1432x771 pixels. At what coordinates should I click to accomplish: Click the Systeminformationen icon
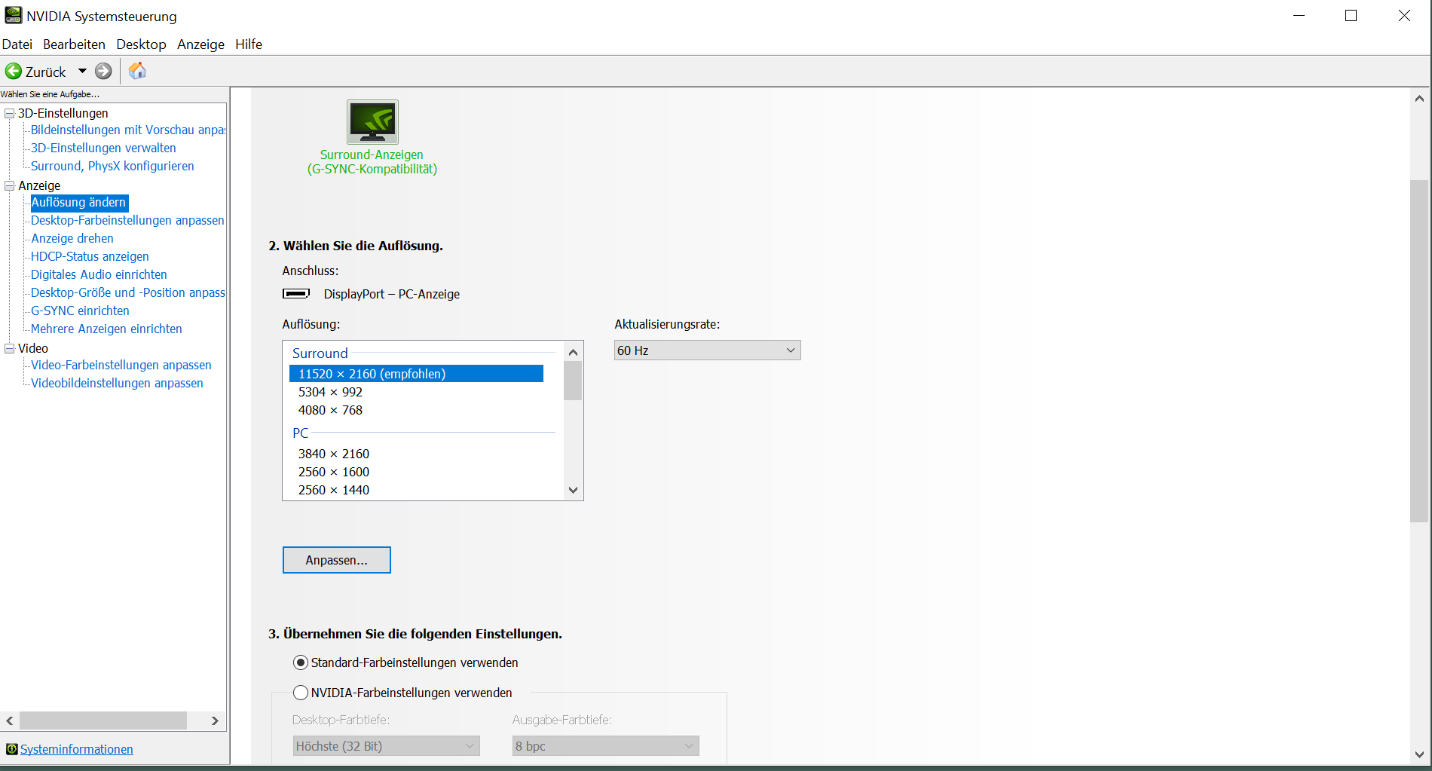pyautogui.click(x=11, y=749)
